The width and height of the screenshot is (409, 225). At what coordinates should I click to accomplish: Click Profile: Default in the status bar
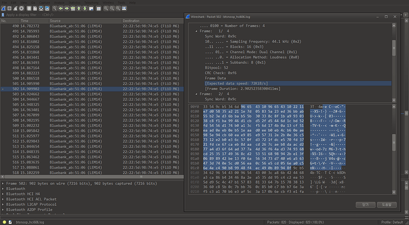tap(392, 222)
